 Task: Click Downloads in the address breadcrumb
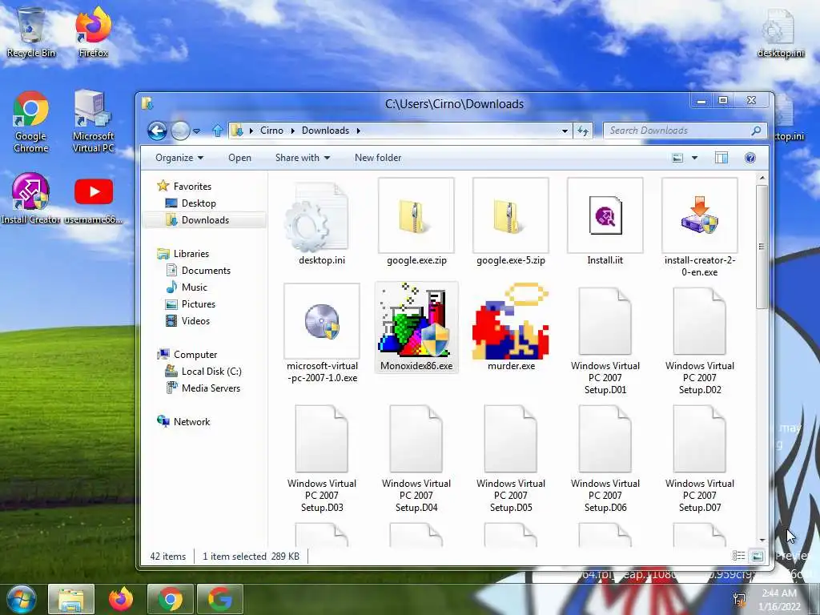[325, 131]
